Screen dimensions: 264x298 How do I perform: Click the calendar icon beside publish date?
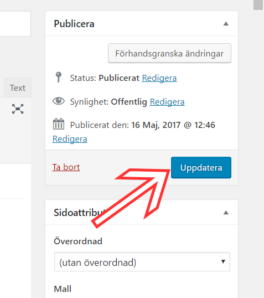point(59,124)
